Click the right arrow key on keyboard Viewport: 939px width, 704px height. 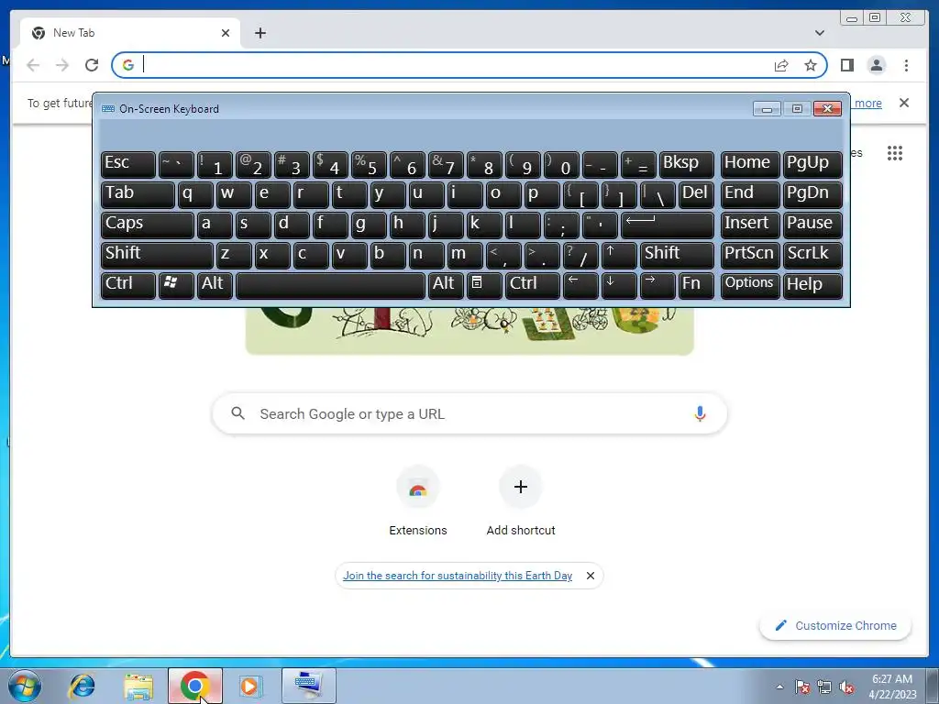pyautogui.click(x=657, y=285)
